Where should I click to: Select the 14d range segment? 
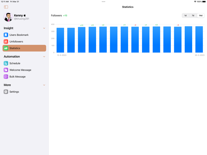point(201,16)
